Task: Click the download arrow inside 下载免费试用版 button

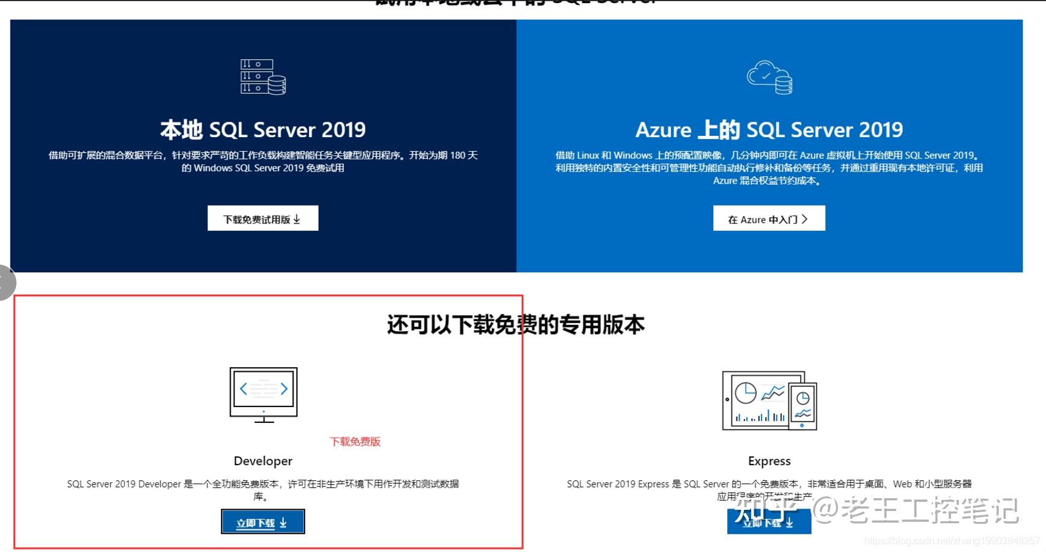Action: click(297, 218)
